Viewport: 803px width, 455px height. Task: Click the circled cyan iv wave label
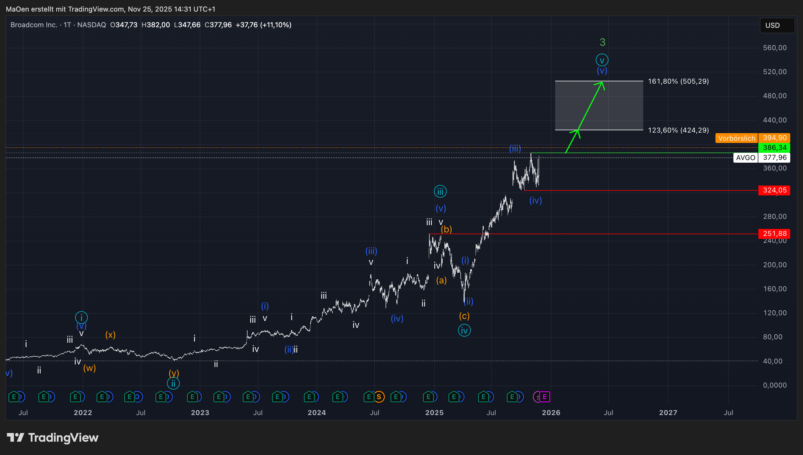464,330
